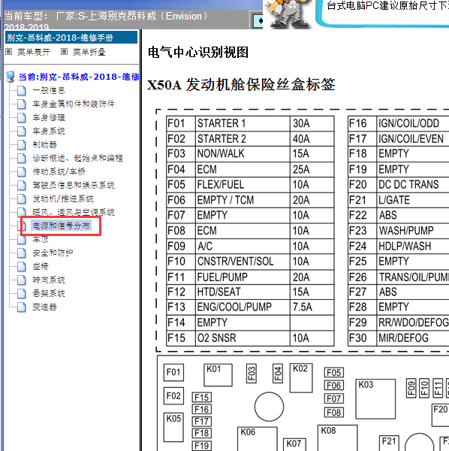Click the 7.5A rating cell

[x=312, y=307]
